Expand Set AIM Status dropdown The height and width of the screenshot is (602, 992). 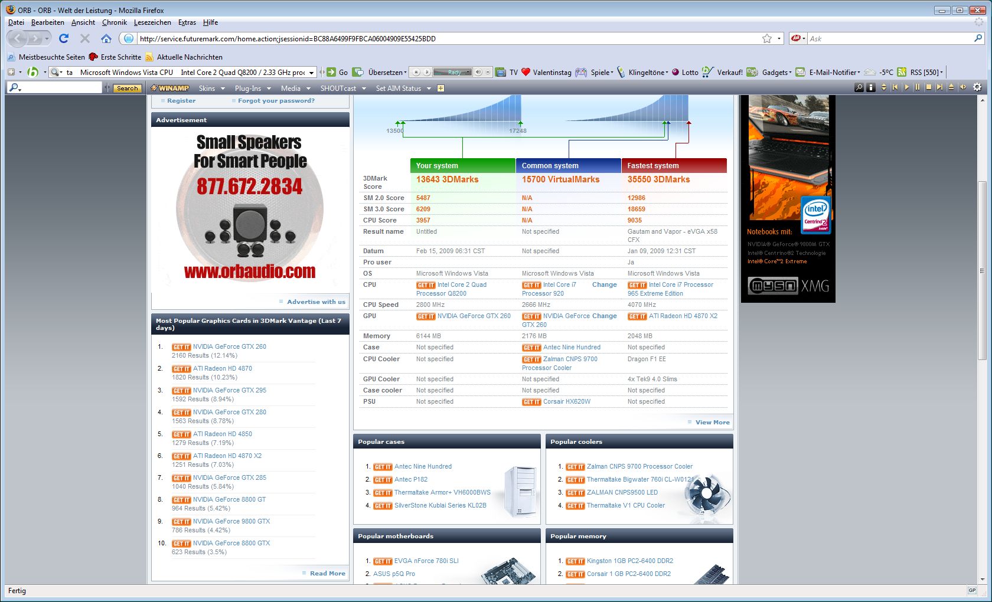(403, 88)
